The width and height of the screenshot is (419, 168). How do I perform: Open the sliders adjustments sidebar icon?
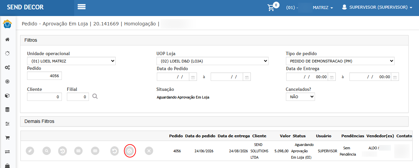7,124
